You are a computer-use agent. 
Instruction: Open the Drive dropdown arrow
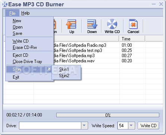(x=84, y=125)
